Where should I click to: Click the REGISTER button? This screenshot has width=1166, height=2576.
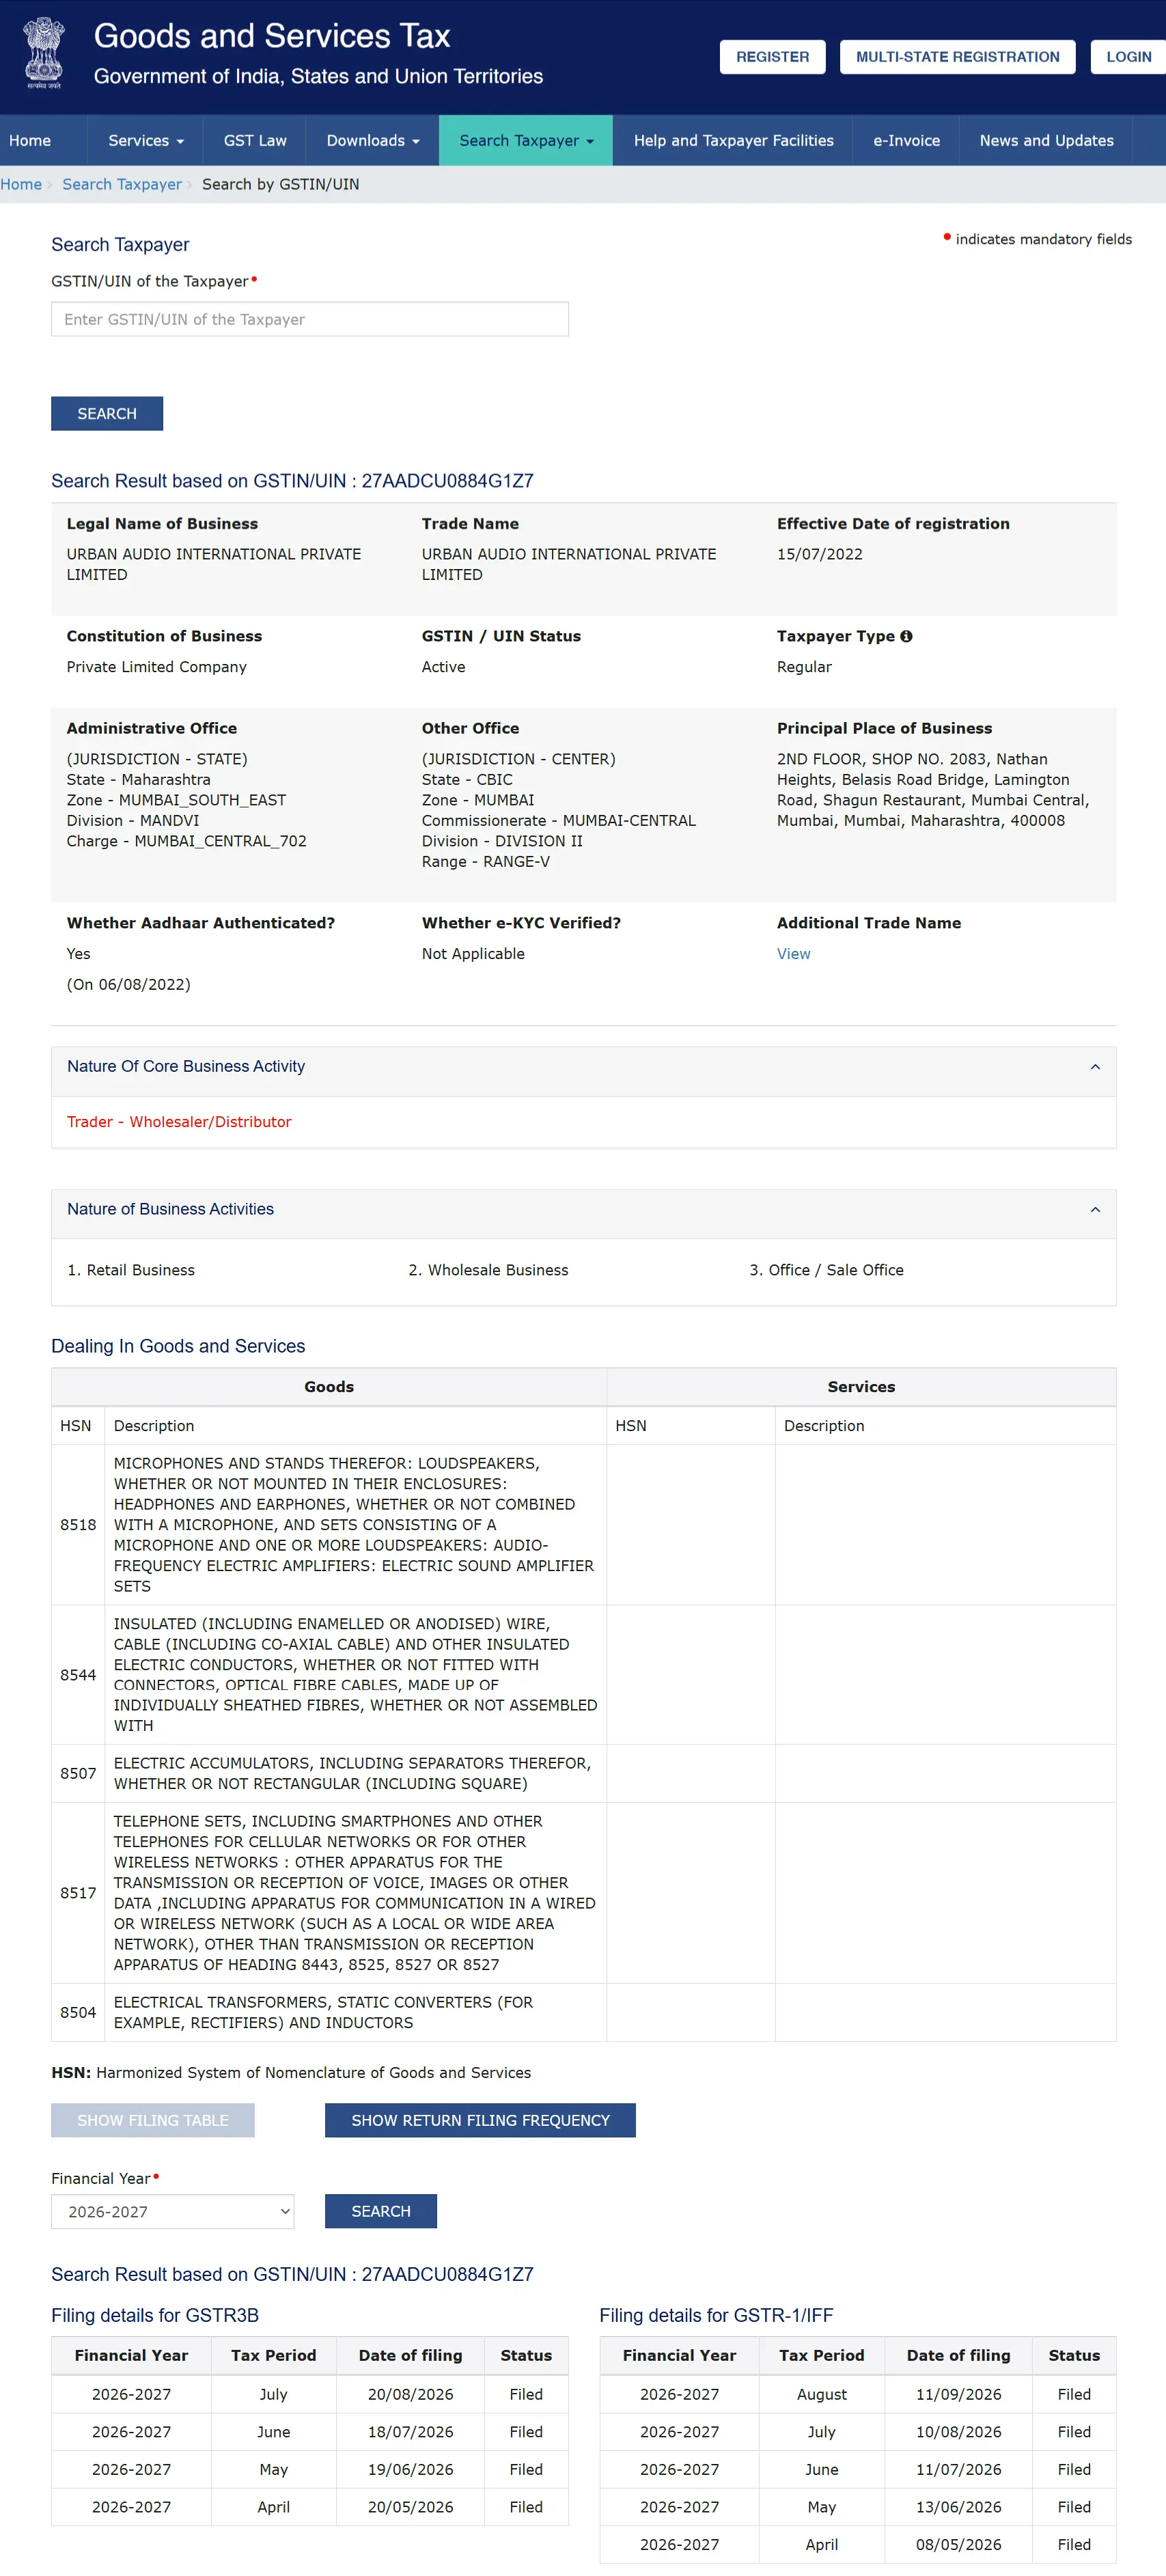click(772, 57)
